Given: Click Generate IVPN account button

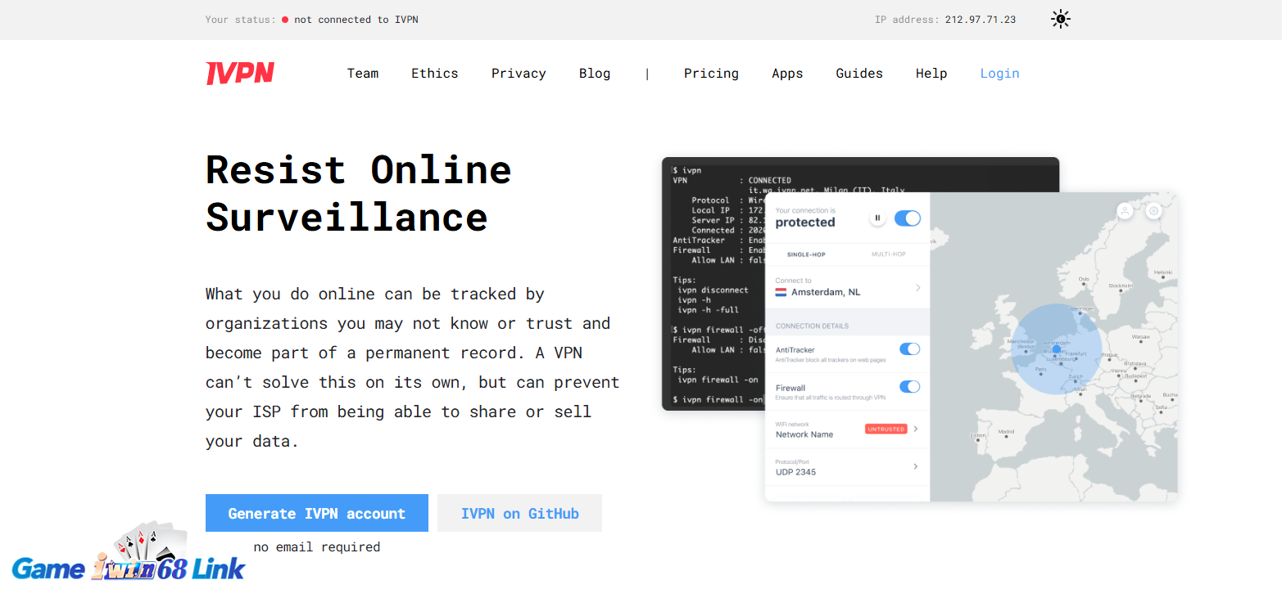Looking at the screenshot, I should pyautogui.click(x=316, y=513).
